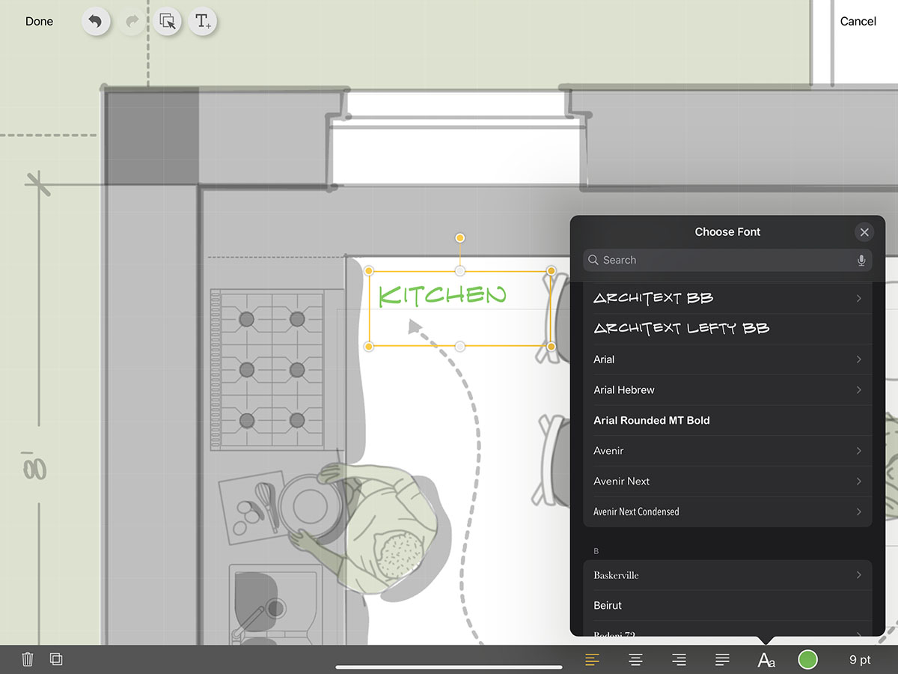This screenshot has width=898, height=674.
Task: Delete selection with trash icon
Action: [x=28, y=659]
